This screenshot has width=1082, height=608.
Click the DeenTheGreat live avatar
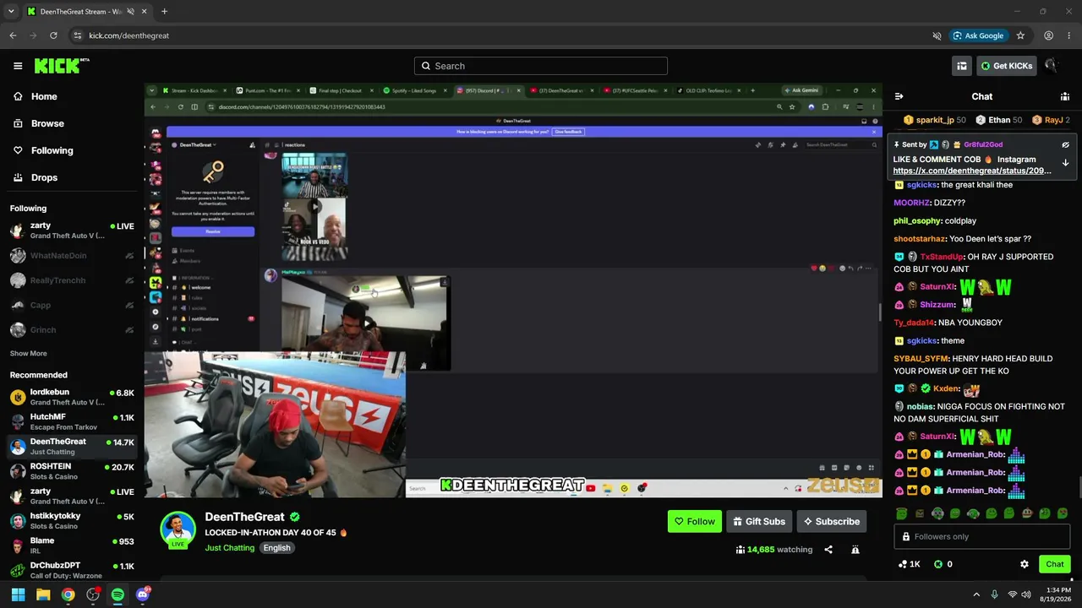pos(178,529)
